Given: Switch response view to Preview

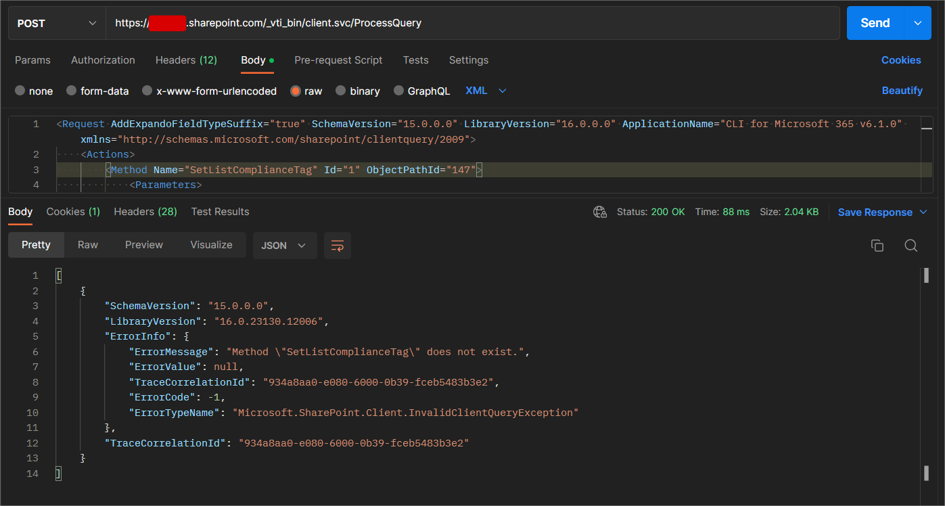Looking at the screenshot, I should click(x=144, y=245).
